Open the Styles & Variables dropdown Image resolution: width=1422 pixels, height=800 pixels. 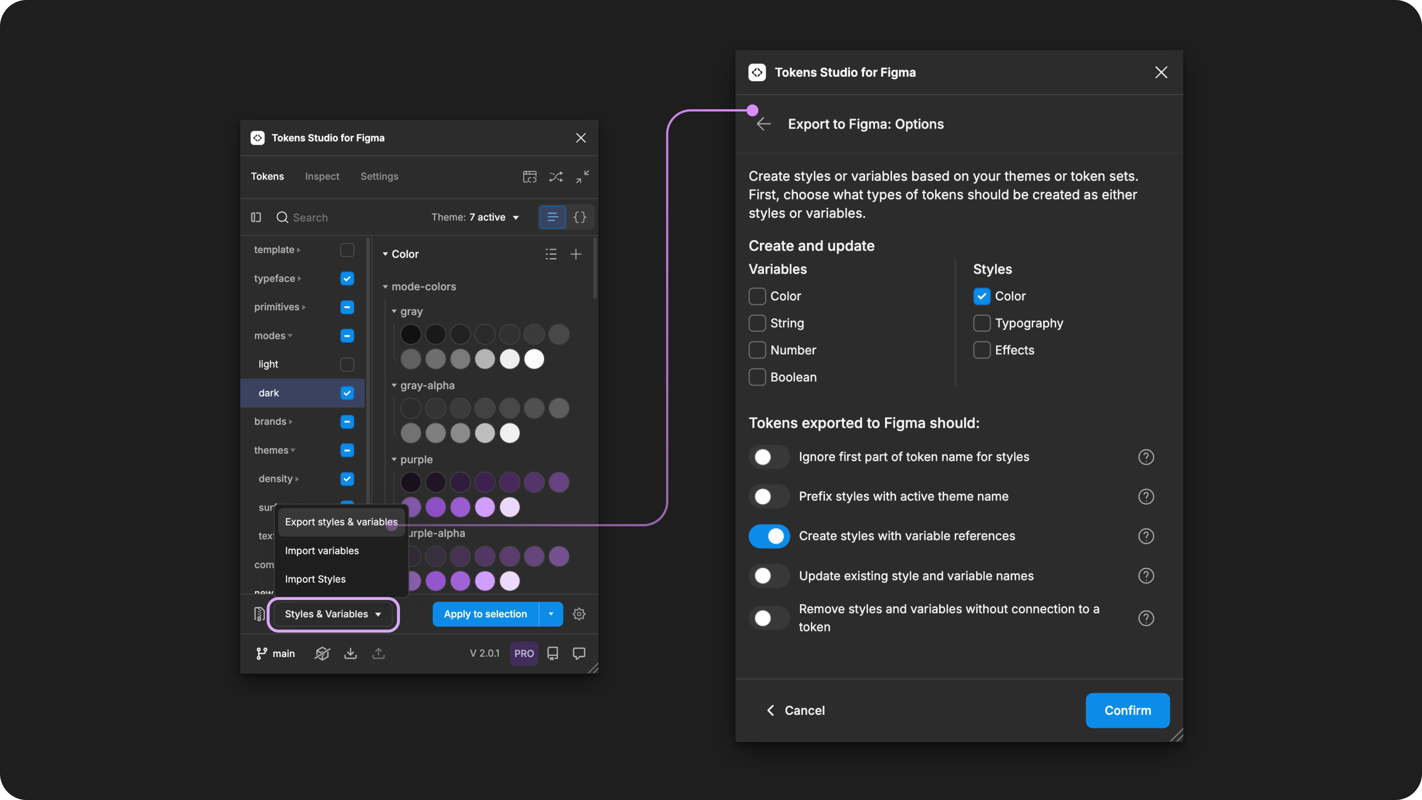(x=333, y=614)
